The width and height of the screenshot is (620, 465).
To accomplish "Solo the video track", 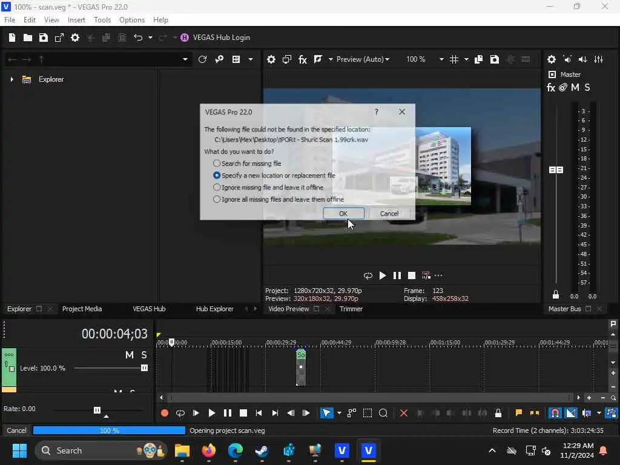I will point(144,355).
